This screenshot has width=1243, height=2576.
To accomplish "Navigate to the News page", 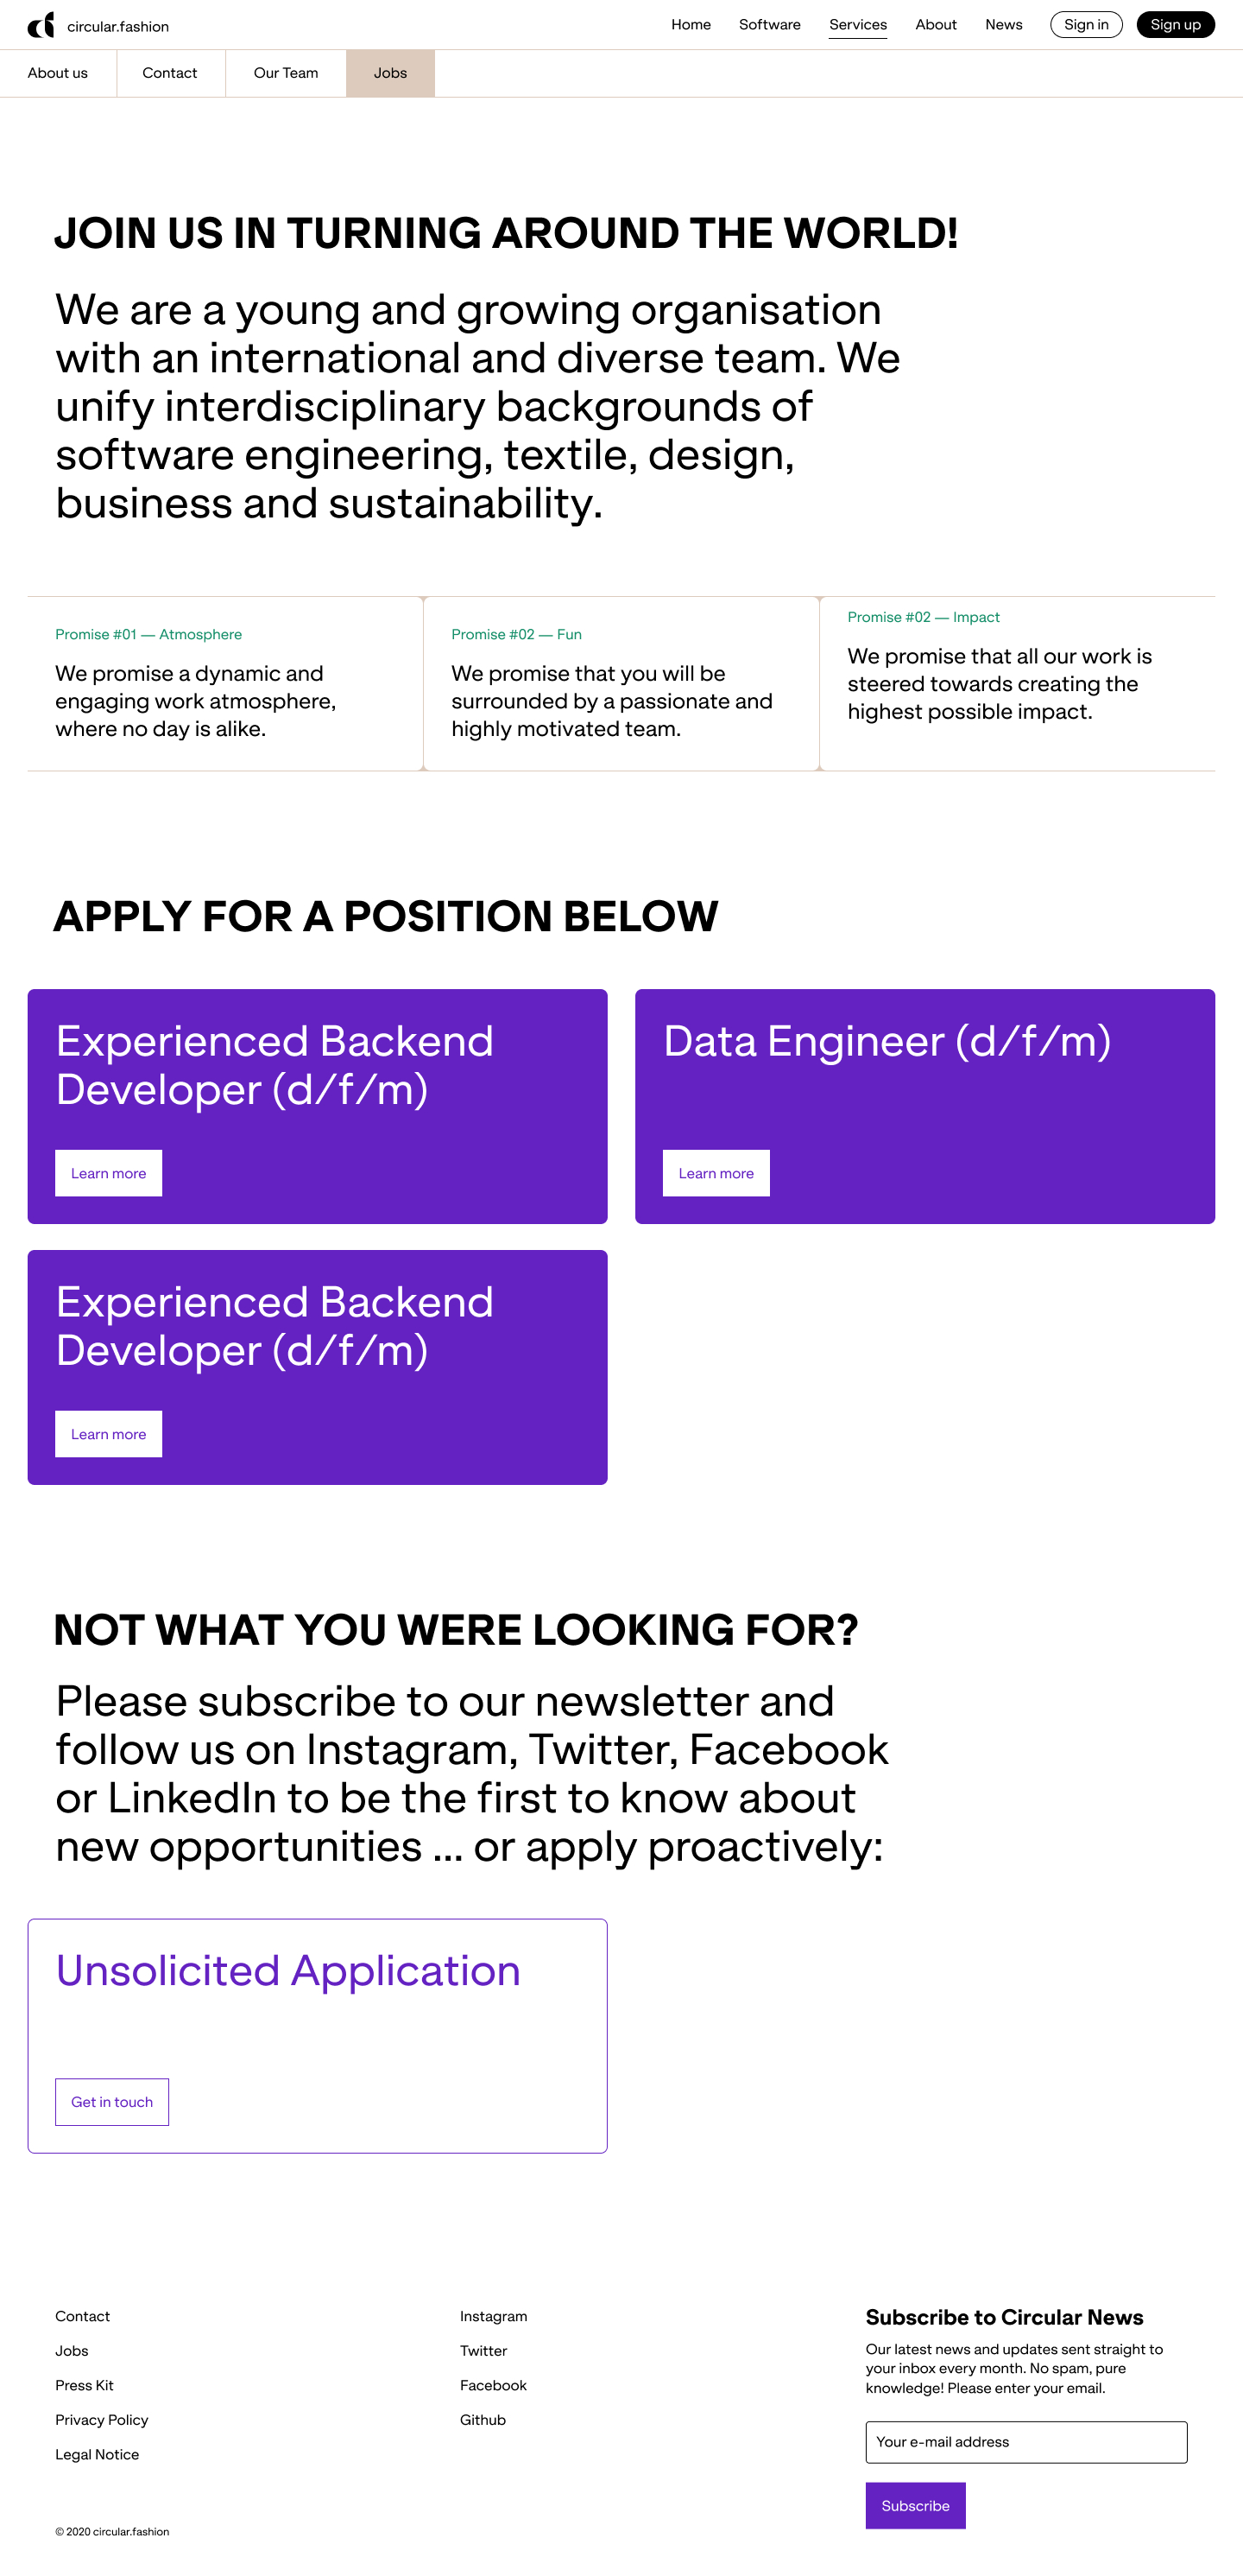I will click(1003, 25).
